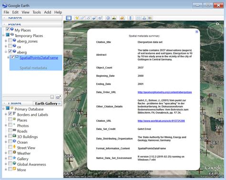
Task: Click the Add Path tool icon
Action: click(89, 18)
